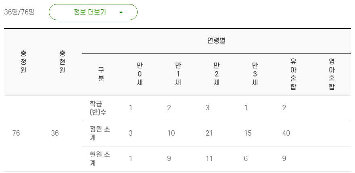Pick the 만 2세 column header

point(217,74)
